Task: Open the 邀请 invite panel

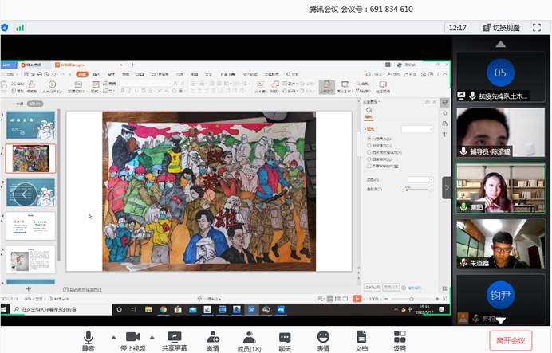Action: pyautogui.click(x=213, y=341)
